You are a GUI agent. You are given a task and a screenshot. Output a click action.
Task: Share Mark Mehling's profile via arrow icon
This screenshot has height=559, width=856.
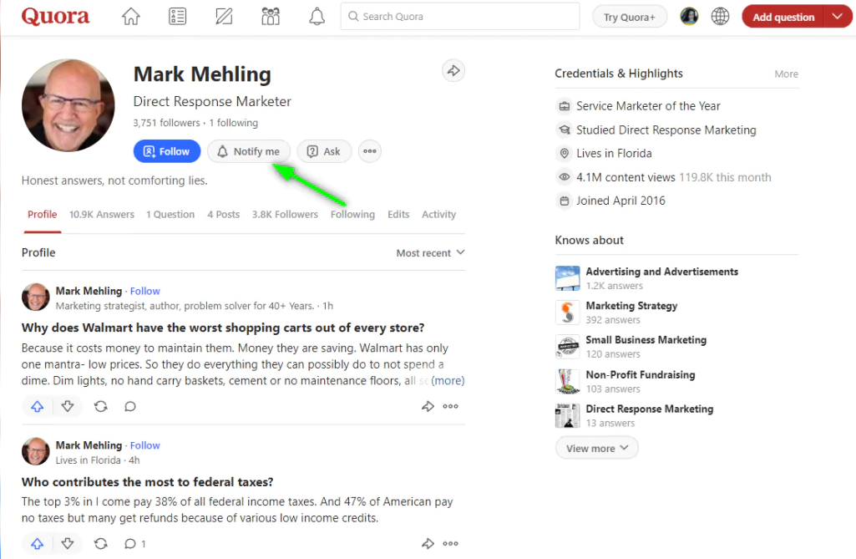[x=453, y=71]
